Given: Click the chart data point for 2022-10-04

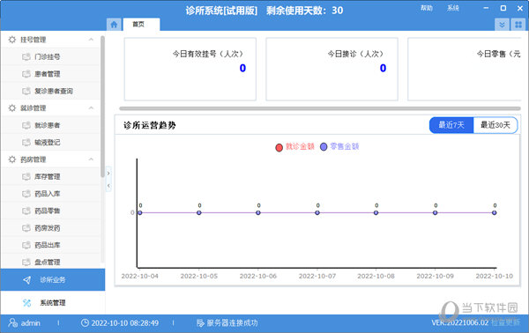Looking at the screenshot, I should point(140,212).
